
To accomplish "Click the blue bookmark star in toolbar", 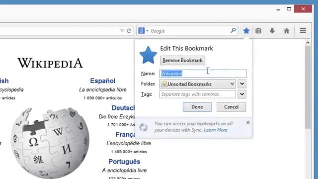I will 246,31.
